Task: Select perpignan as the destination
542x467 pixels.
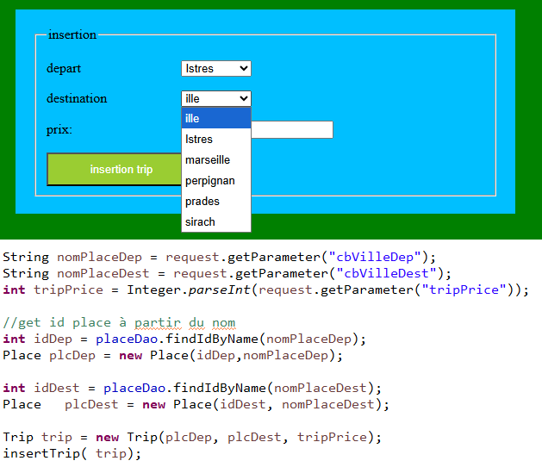Action: pos(215,180)
